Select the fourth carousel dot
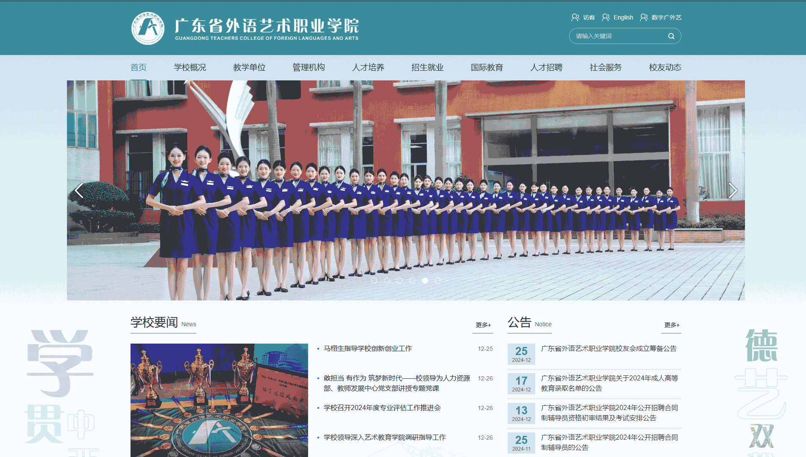Screen dimensions: 806x457 [x=412, y=281]
